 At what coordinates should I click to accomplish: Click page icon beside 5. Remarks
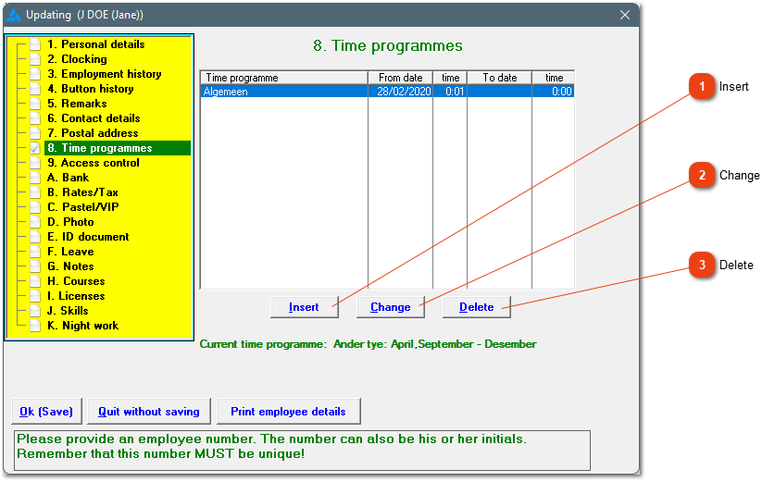click(35, 104)
